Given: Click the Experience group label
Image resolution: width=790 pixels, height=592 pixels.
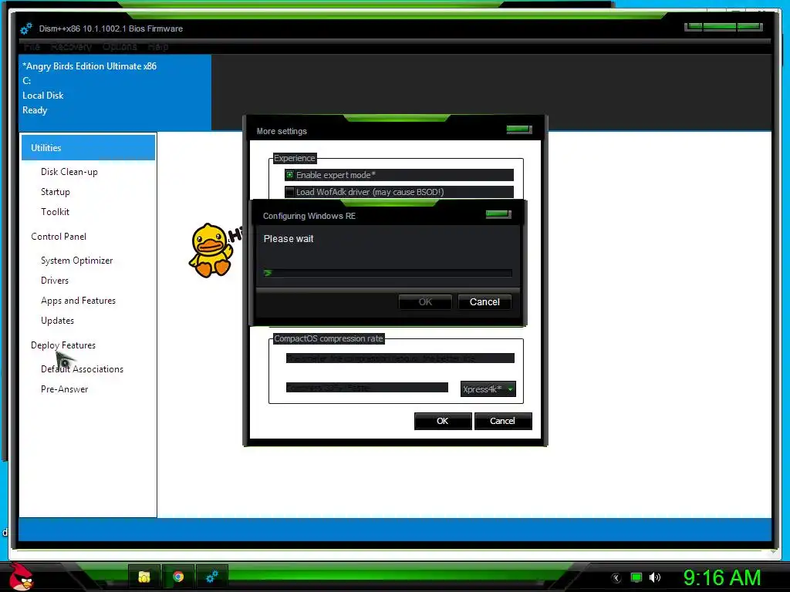Looking at the screenshot, I should pos(294,158).
